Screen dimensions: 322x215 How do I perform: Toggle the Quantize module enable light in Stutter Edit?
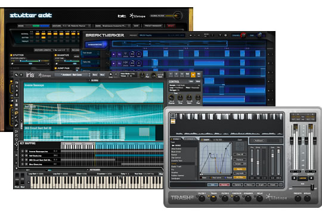pos(55,55)
